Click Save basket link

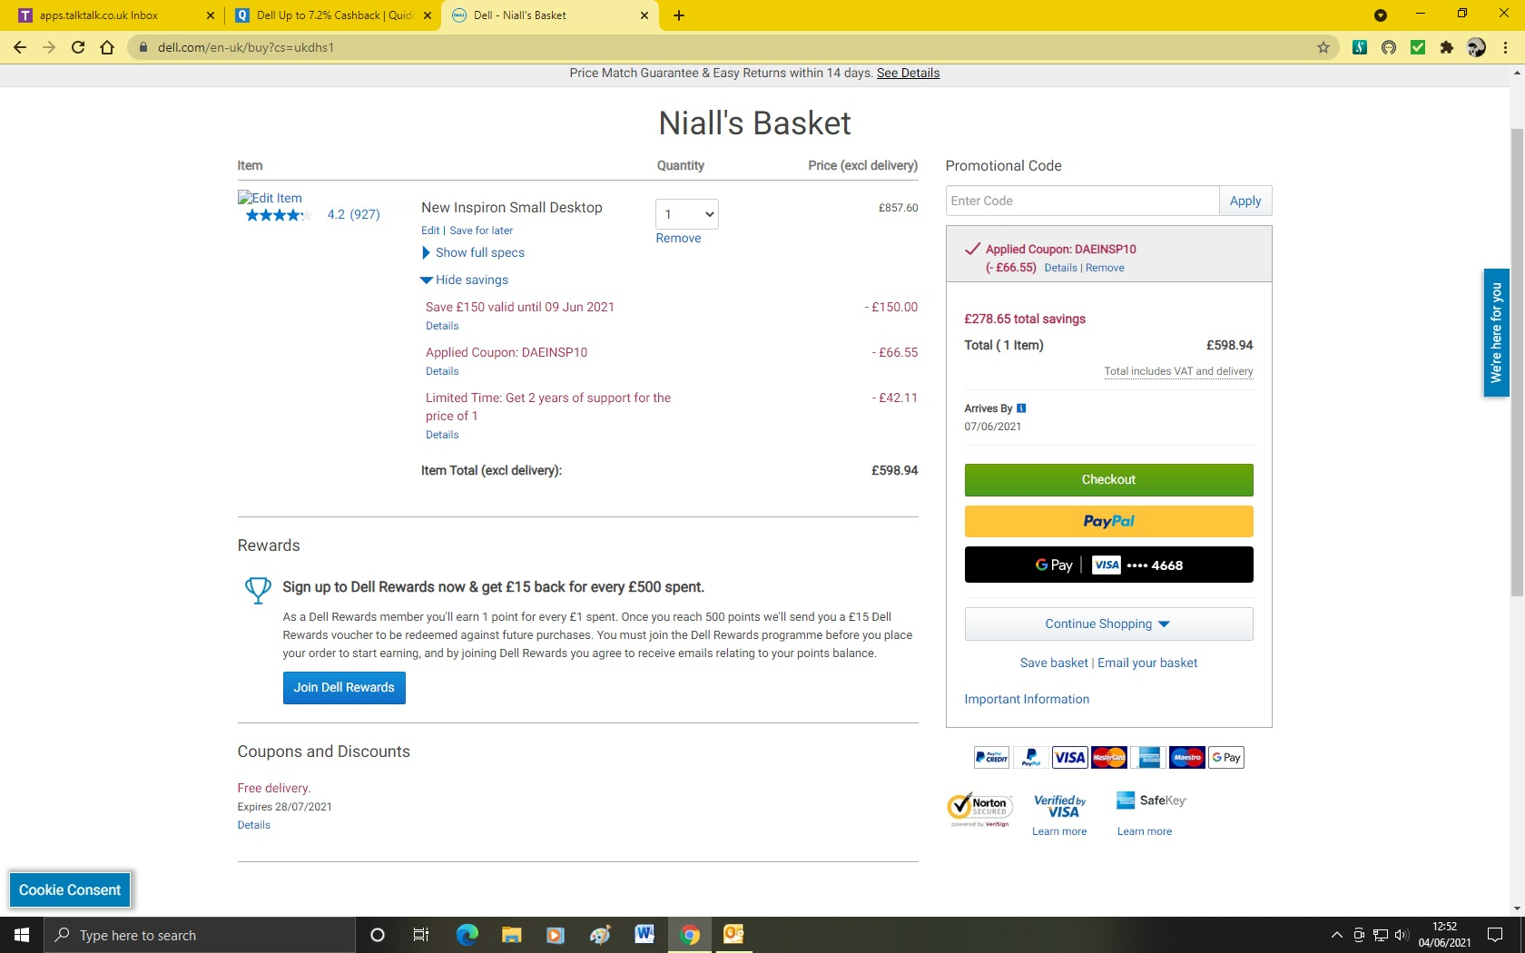[x=1054, y=663]
